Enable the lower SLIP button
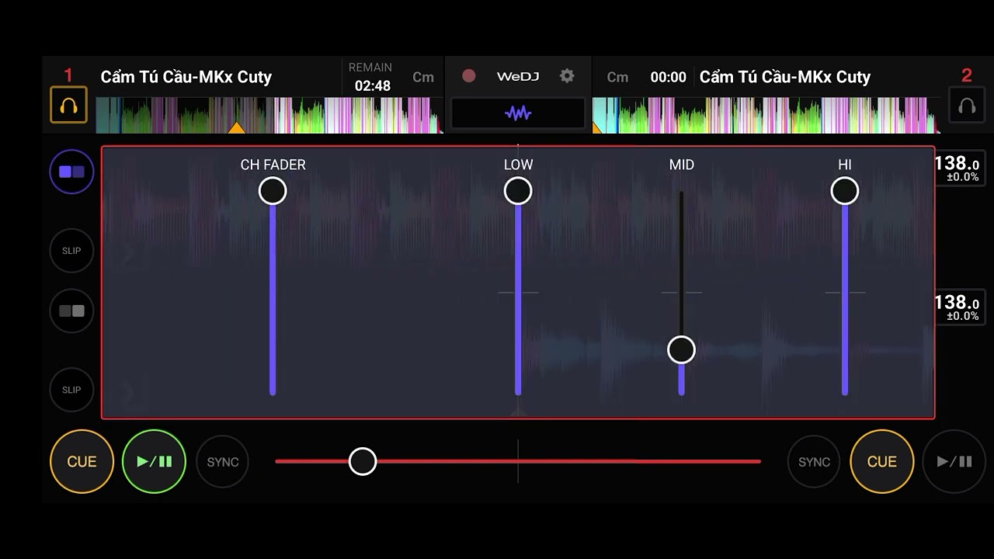The image size is (994, 559). (x=71, y=390)
